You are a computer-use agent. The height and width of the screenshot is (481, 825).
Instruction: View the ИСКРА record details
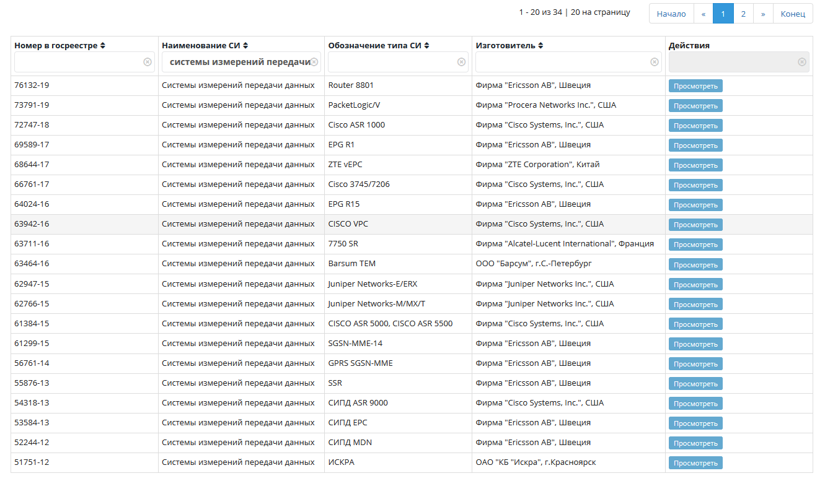695,463
